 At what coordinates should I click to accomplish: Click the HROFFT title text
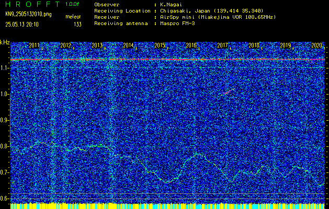pos(32,4)
